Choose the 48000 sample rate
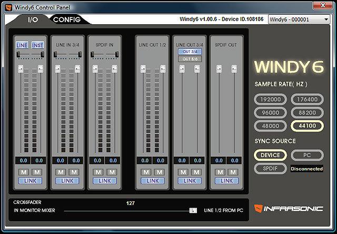Screen dimensions: 337x234 [271, 126]
